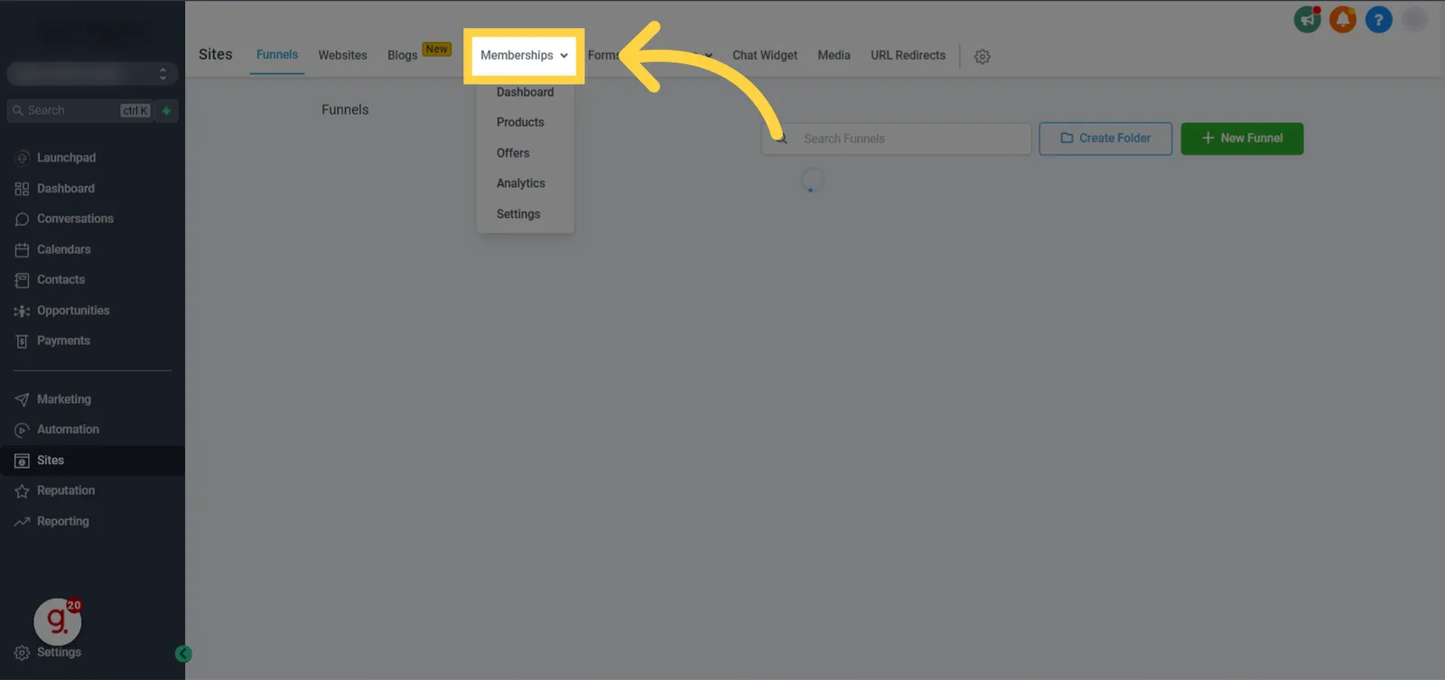Focus the Search Funnels field

point(897,138)
